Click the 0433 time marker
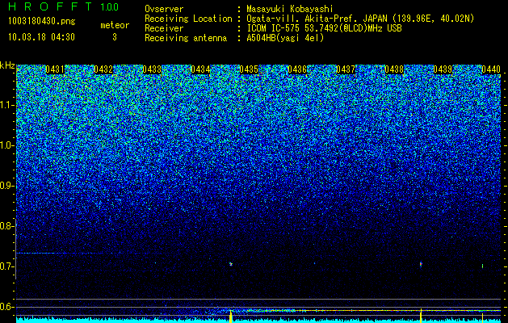Image resolution: width=508 pixels, height=323 pixels. pyautogui.click(x=152, y=69)
